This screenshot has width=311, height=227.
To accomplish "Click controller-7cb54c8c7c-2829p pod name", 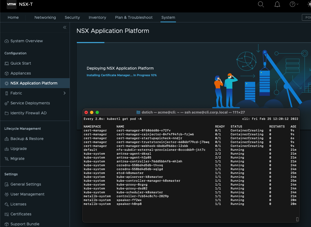I will pyautogui.click(x=143, y=196).
